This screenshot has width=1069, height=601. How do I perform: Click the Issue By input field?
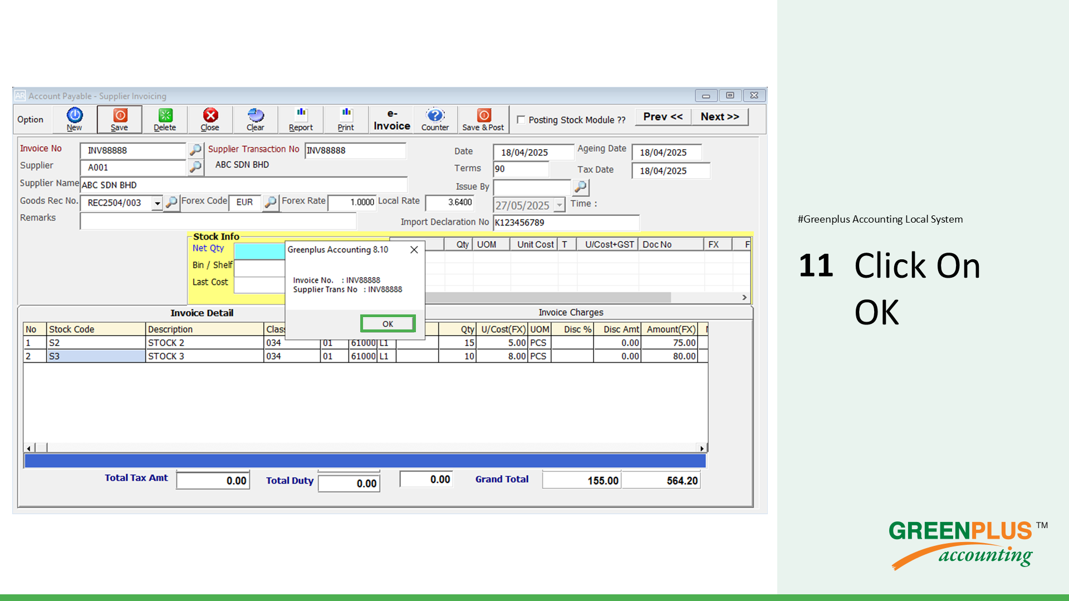pos(532,187)
